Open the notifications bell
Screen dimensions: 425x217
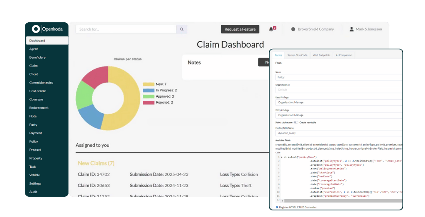click(271, 29)
